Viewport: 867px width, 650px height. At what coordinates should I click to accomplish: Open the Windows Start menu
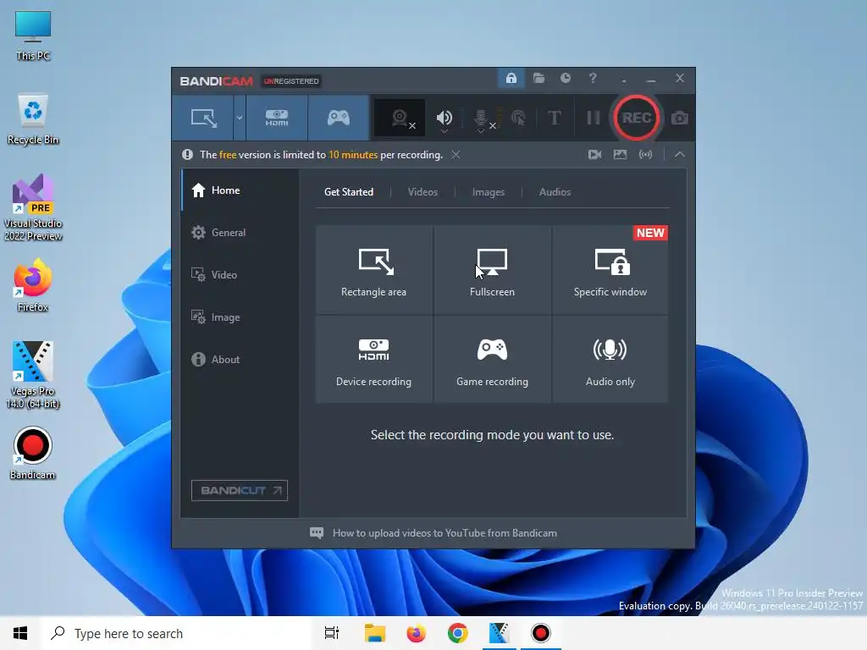click(20, 633)
